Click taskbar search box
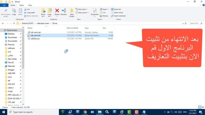This screenshot has height=115, width=205. coord(33,112)
